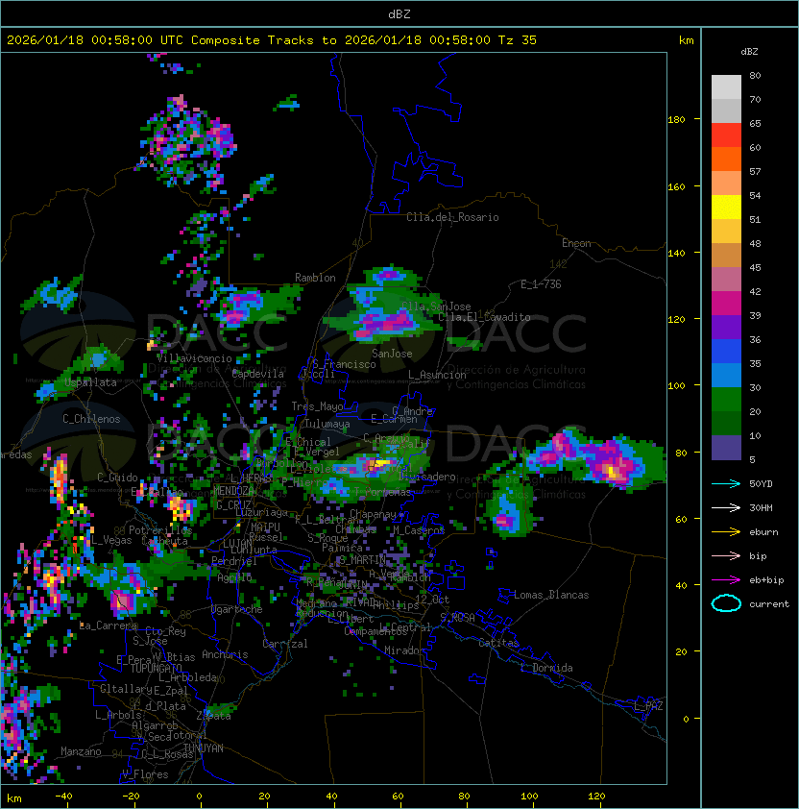Select the gray 65-70 dBZ swatch
The width and height of the screenshot is (799, 809).
point(726,110)
